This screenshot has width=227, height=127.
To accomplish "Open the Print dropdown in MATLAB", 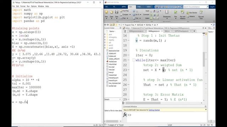I will click(127, 18).
